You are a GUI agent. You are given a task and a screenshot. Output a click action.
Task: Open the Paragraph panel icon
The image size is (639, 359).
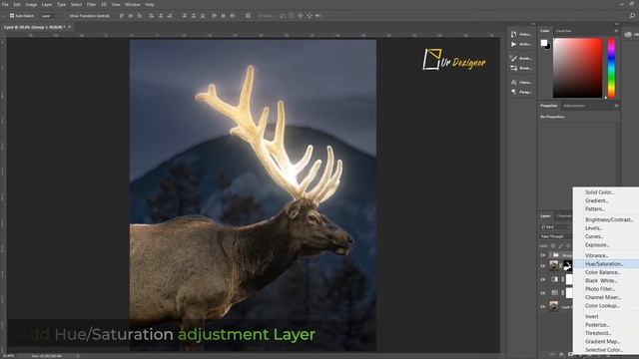click(513, 92)
